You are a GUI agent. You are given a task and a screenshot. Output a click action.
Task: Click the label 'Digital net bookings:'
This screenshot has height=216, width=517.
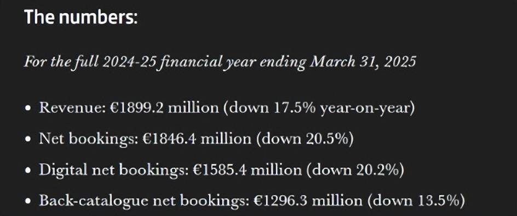(x=114, y=170)
